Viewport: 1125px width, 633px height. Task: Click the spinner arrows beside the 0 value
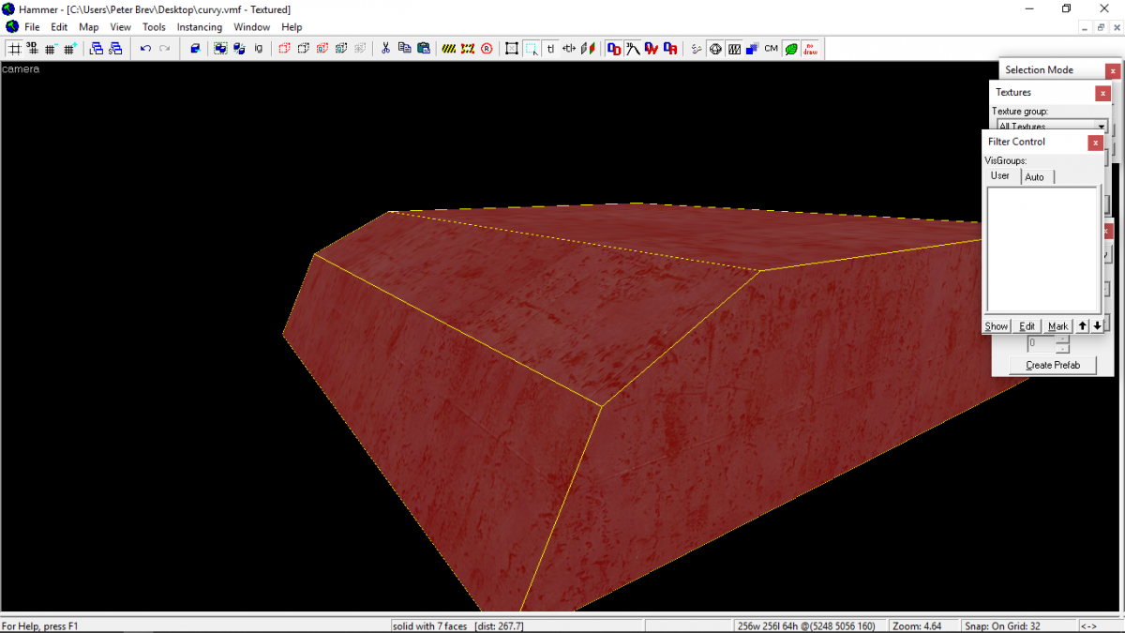click(1060, 342)
